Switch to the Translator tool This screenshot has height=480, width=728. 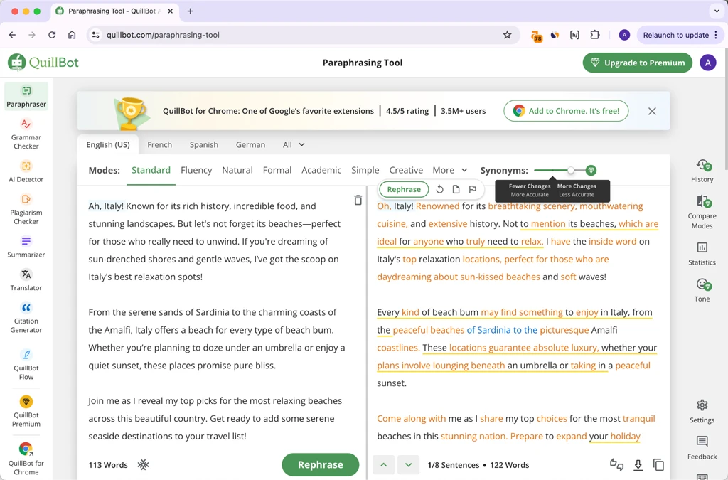point(26,280)
